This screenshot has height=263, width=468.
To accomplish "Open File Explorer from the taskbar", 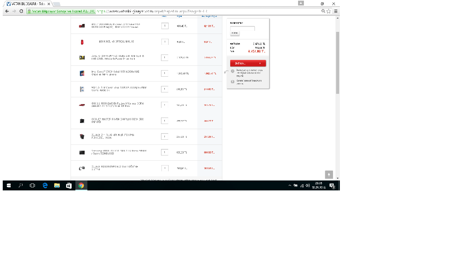I will [57, 186].
